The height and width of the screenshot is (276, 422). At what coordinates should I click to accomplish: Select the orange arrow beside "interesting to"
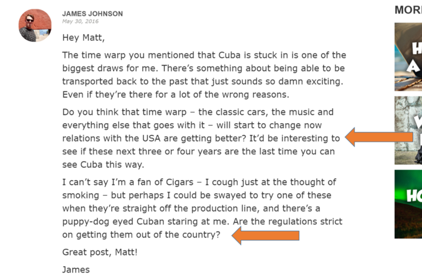click(x=379, y=137)
